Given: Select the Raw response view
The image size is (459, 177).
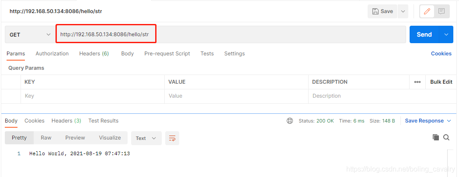Looking at the screenshot, I should [46, 138].
